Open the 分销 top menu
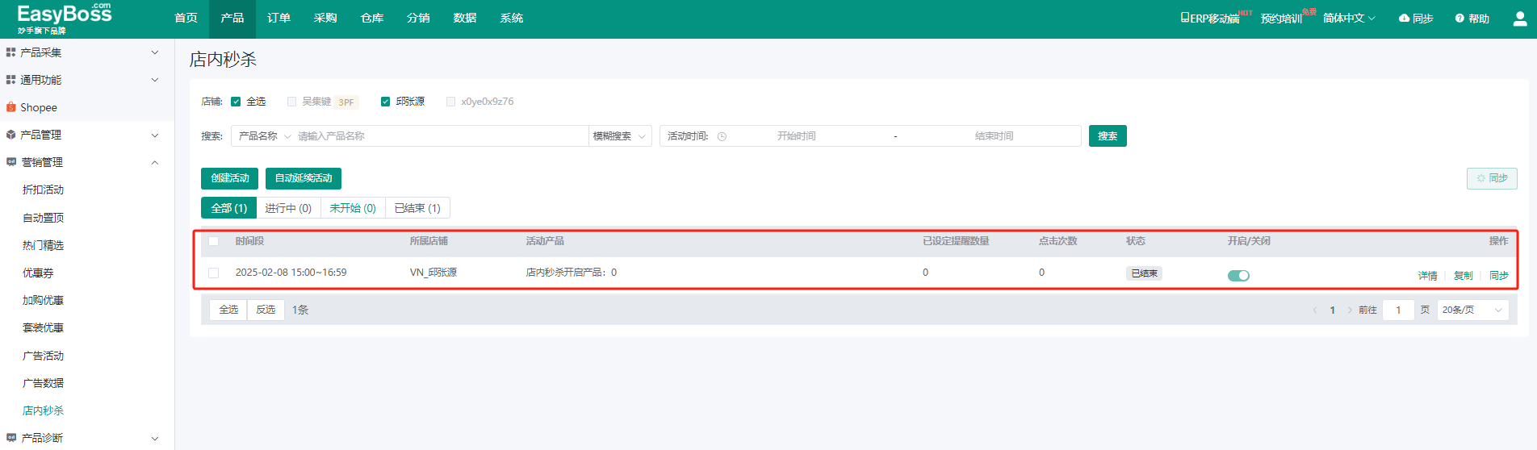Screen dimensions: 1537x450 pos(418,19)
